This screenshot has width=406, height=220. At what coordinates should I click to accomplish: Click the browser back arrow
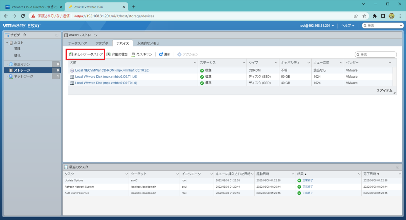point(6,16)
